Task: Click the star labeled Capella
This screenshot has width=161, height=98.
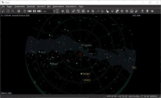Action: pyautogui.click(x=82, y=45)
